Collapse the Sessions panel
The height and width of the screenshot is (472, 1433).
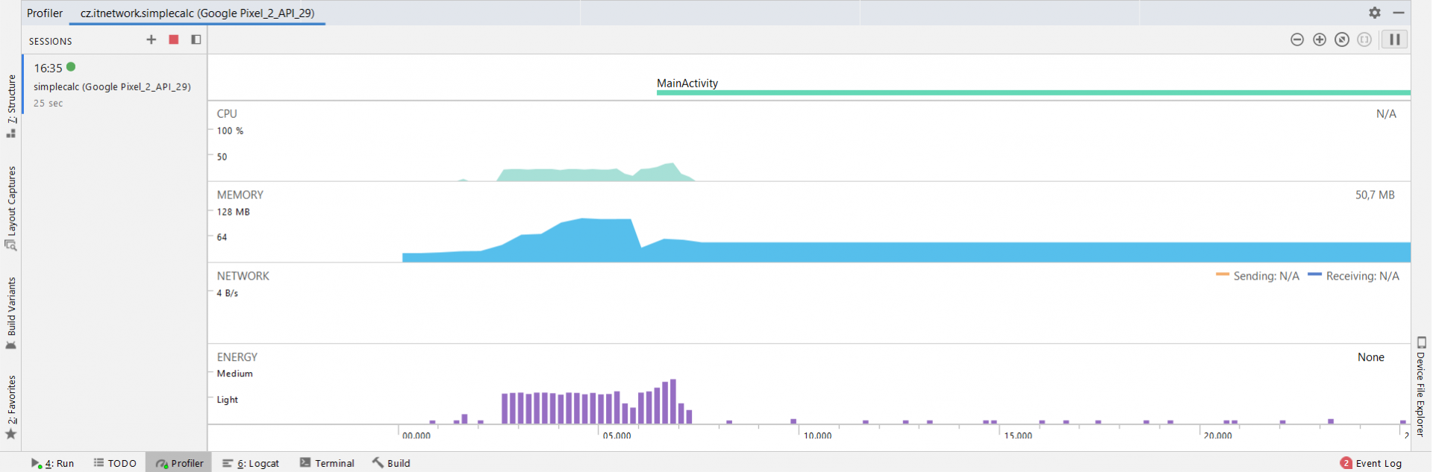(196, 40)
